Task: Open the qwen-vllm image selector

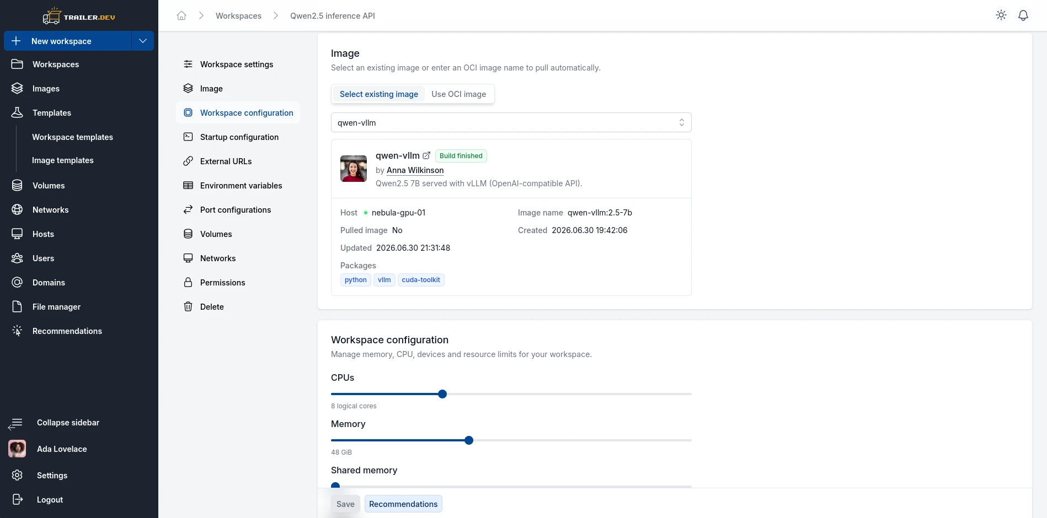Action: pos(511,122)
